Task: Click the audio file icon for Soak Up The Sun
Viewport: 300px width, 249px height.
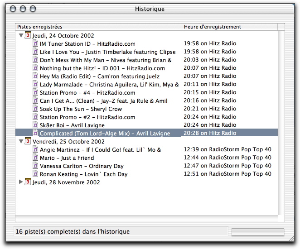Action: tap(35, 109)
